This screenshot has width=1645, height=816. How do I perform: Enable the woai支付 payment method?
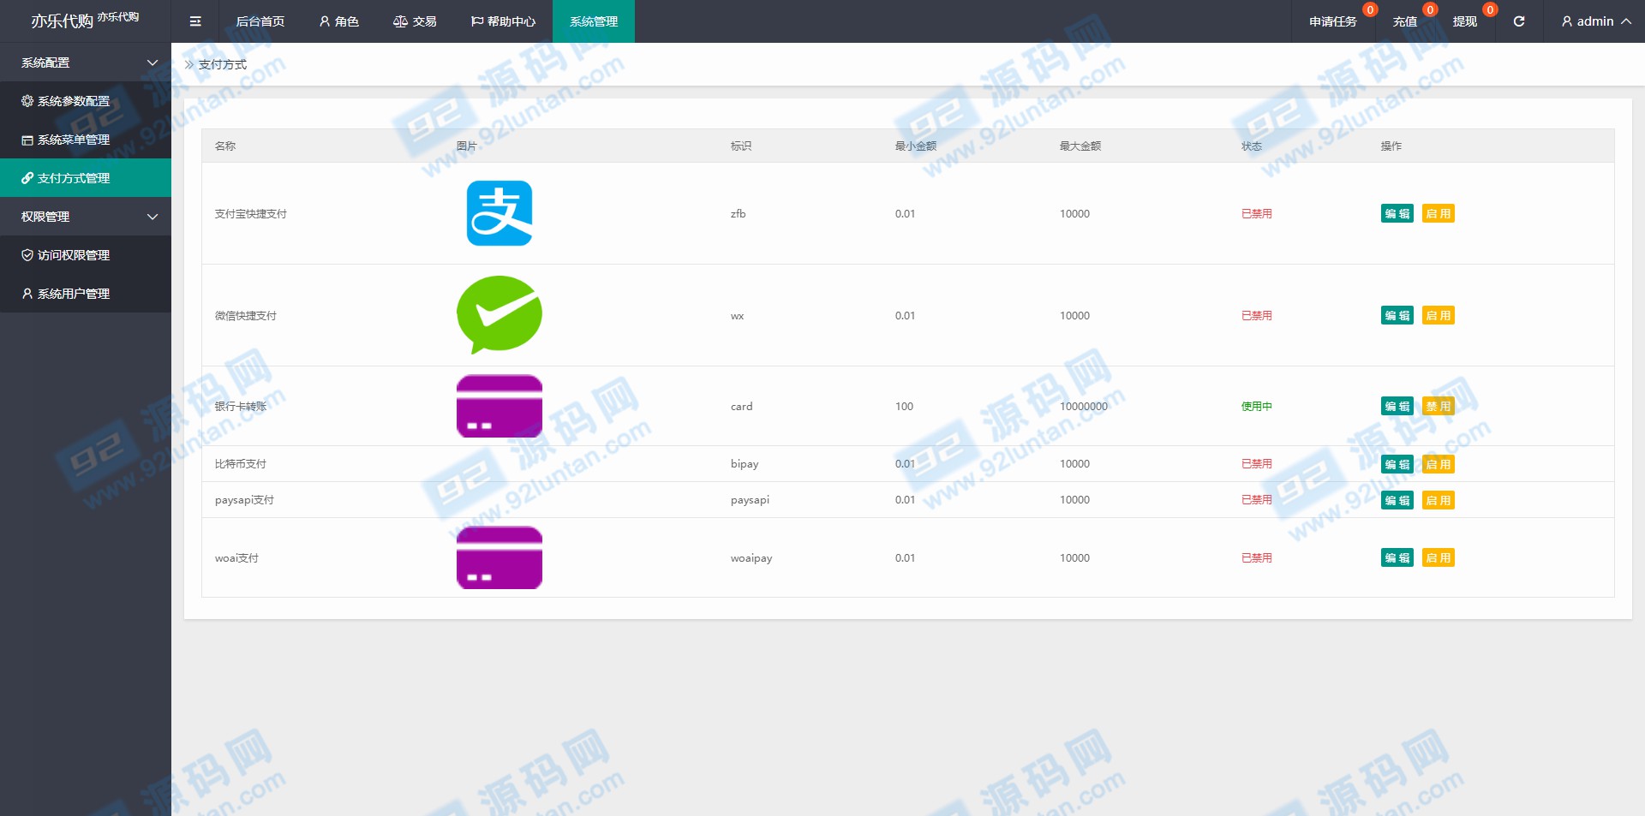[1439, 557]
